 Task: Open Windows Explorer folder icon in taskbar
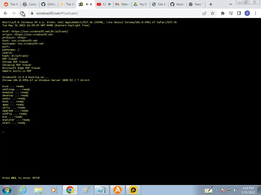point(38,190)
